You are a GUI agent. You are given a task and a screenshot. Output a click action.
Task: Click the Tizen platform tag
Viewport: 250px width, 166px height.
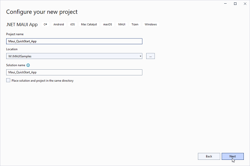pos(135,25)
